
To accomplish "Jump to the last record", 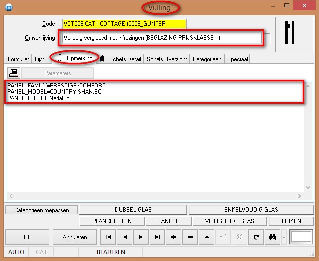I will point(158,237).
